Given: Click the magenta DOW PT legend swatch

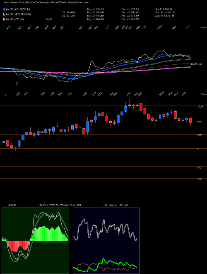Looking at the screenshot, I should pyautogui.click(x=4, y=20).
